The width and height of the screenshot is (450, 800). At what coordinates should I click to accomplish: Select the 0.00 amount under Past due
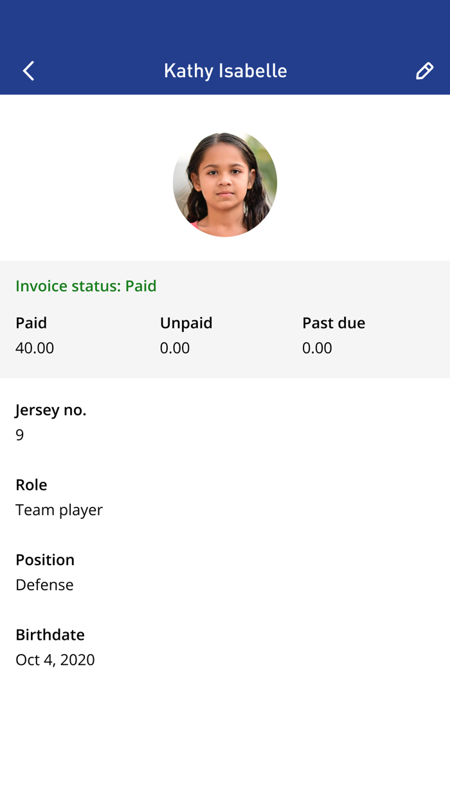tap(317, 348)
